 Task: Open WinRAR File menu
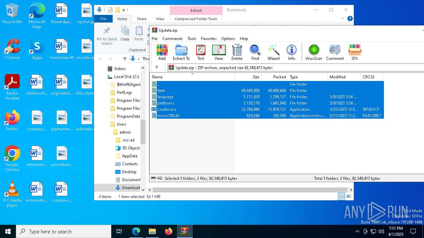tap(155, 39)
